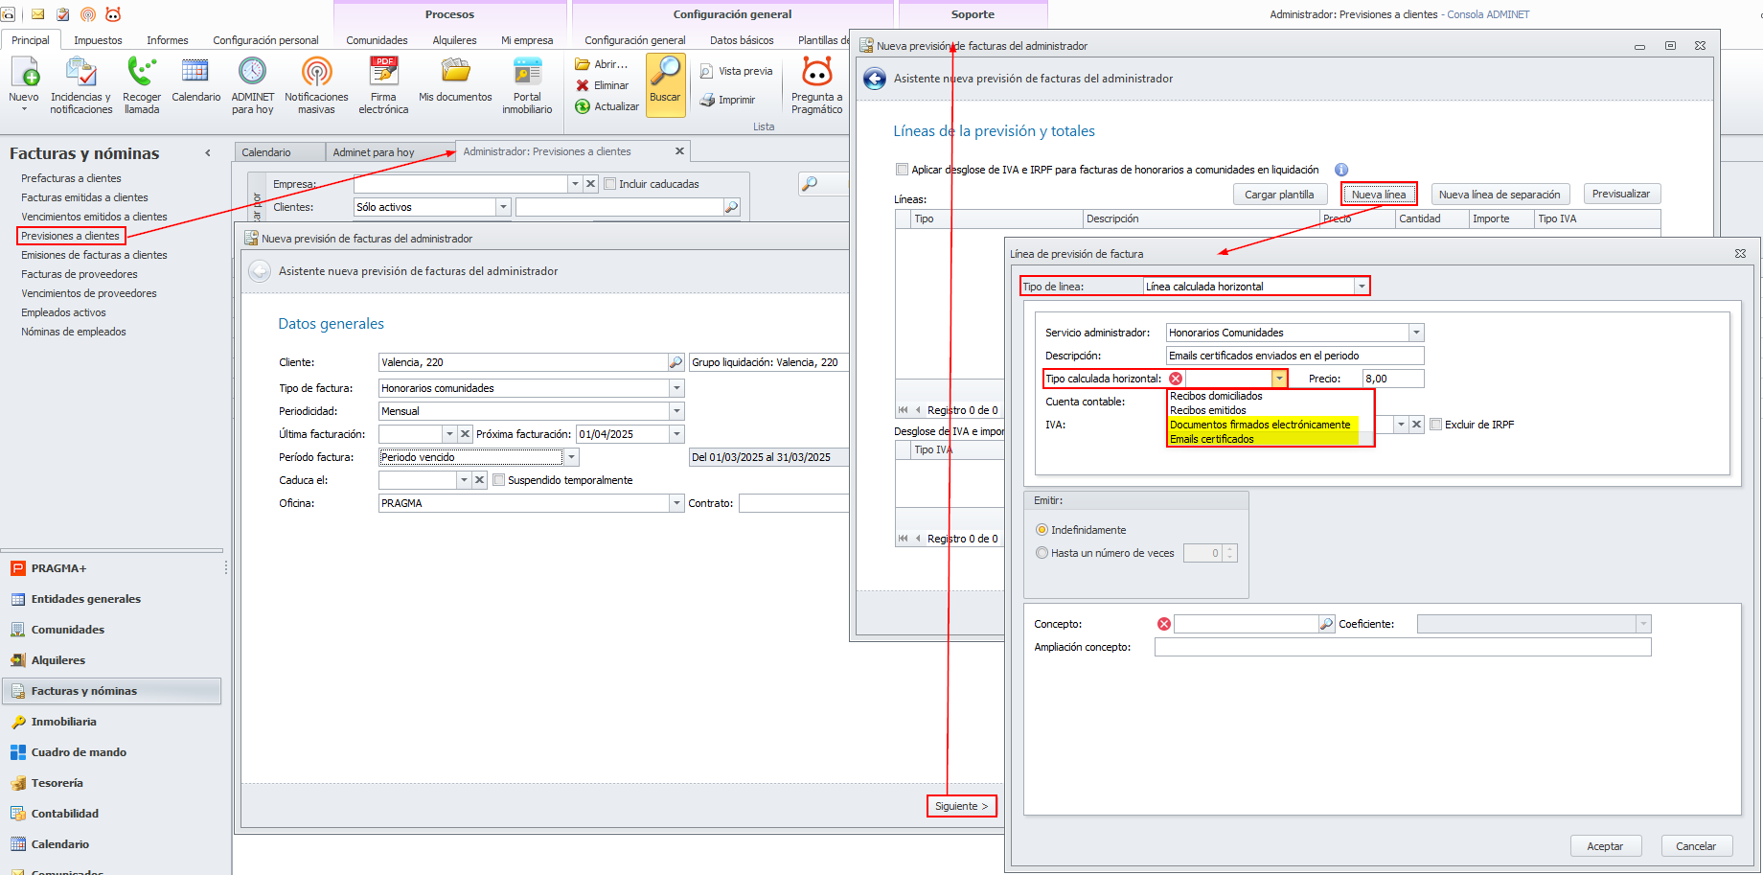Expand the Servicio administrador combo box
Screen dimensions: 1763x875
[x=1416, y=333]
